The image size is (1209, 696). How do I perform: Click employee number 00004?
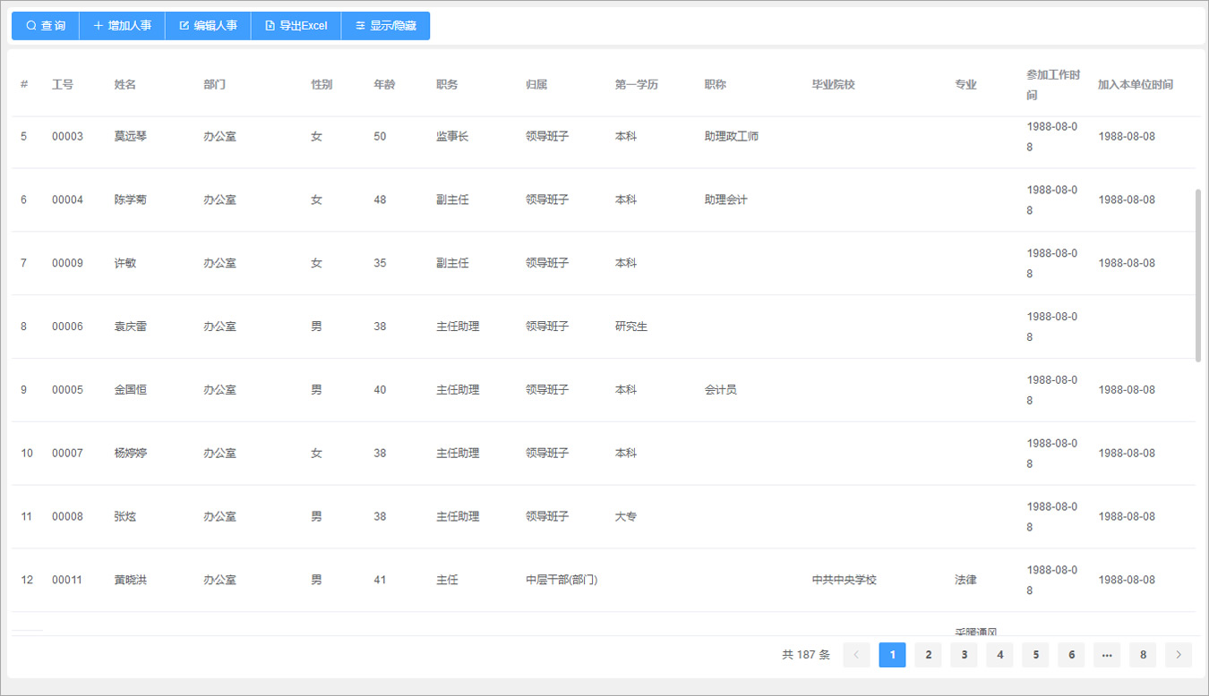[x=67, y=199]
